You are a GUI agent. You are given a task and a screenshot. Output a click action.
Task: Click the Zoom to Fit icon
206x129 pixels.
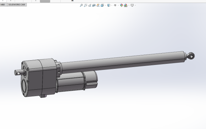81,5
